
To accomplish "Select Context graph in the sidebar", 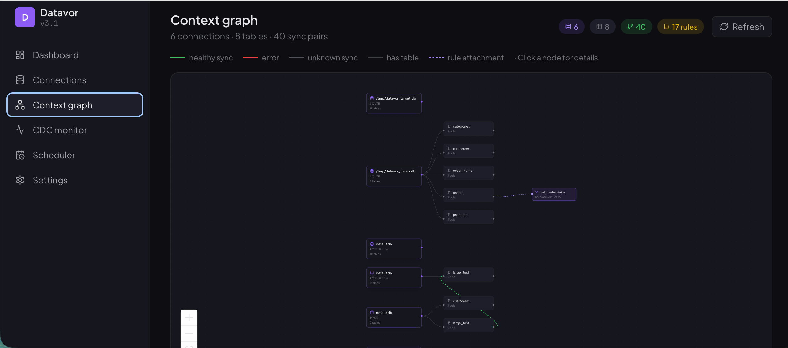I will click(x=75, y=105).
